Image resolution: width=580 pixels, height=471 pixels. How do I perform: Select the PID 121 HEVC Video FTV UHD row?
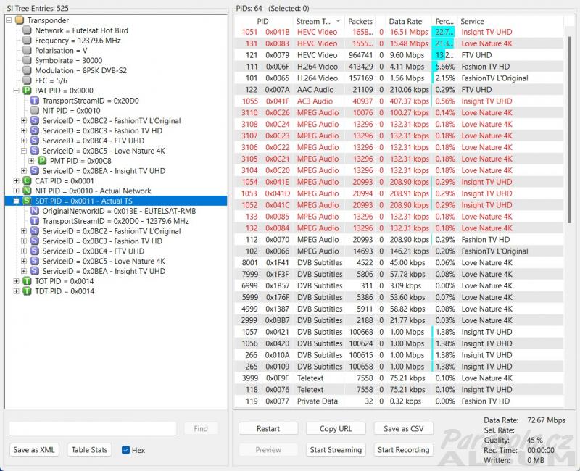399,55
